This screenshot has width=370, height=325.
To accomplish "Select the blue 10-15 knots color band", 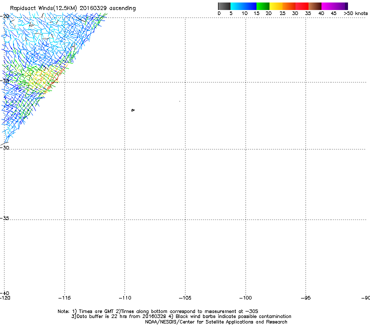I will click(250, 6).
